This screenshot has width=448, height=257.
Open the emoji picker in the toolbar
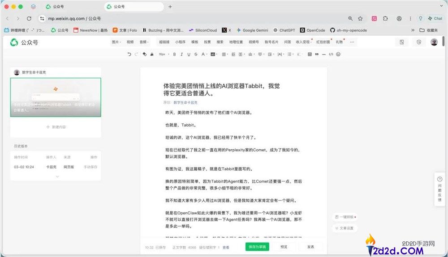(338, 54)
